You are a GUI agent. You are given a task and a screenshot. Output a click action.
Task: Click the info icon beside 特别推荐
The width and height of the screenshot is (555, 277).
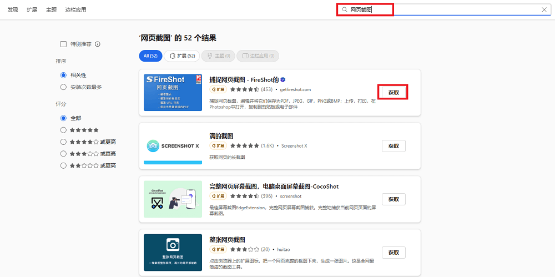pyautogui.click(x=98, y=44)
